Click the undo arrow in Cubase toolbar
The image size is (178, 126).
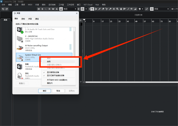point(3,9)
